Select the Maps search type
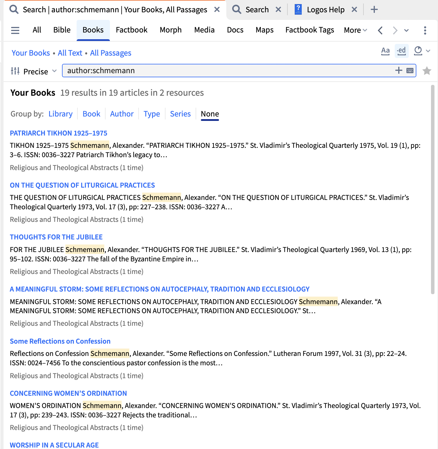The width and height of the screenshot is (438, 449). [264, 30]
